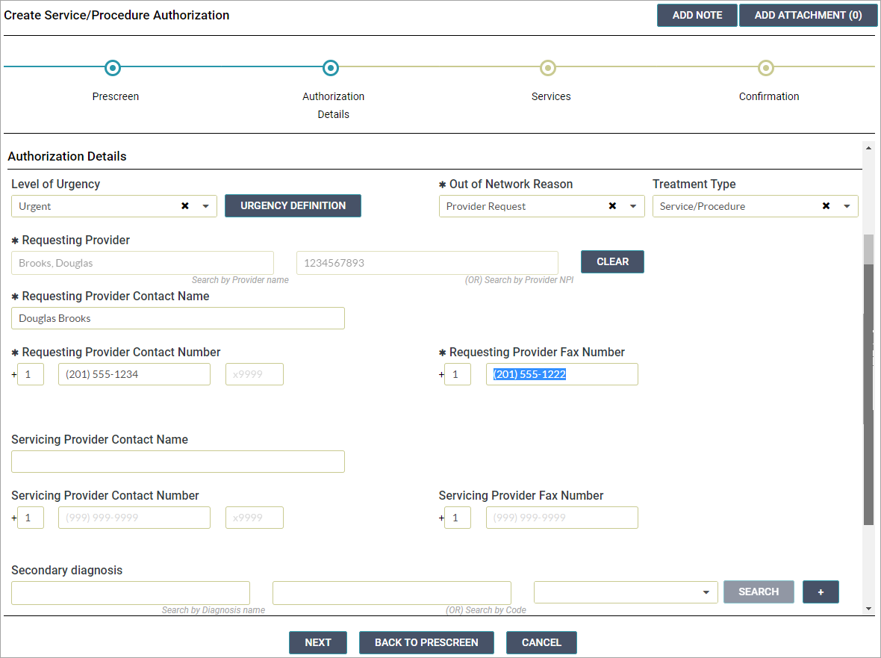This screenshot has width=881, height=658.
Task: Click the Servicing Provider Contact Name field
Action: point(178,462)
